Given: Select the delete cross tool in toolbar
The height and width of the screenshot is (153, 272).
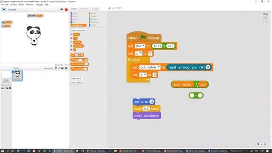Looking at the screenshot, I should click(x=113, y=8).
